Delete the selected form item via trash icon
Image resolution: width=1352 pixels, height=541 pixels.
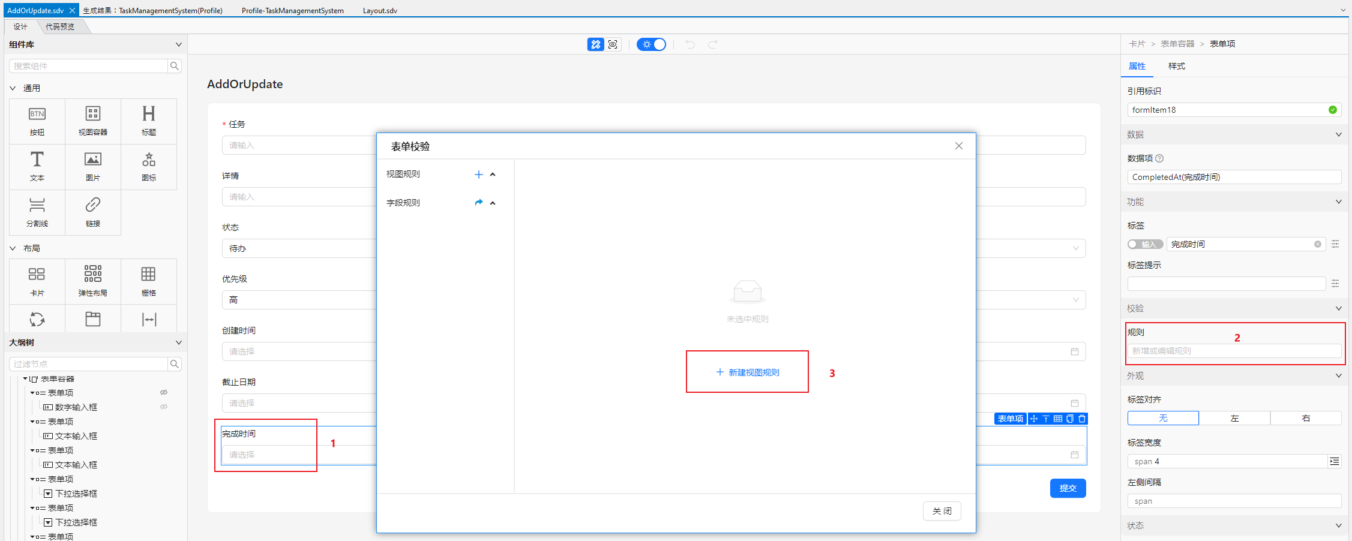[1082, 419]
